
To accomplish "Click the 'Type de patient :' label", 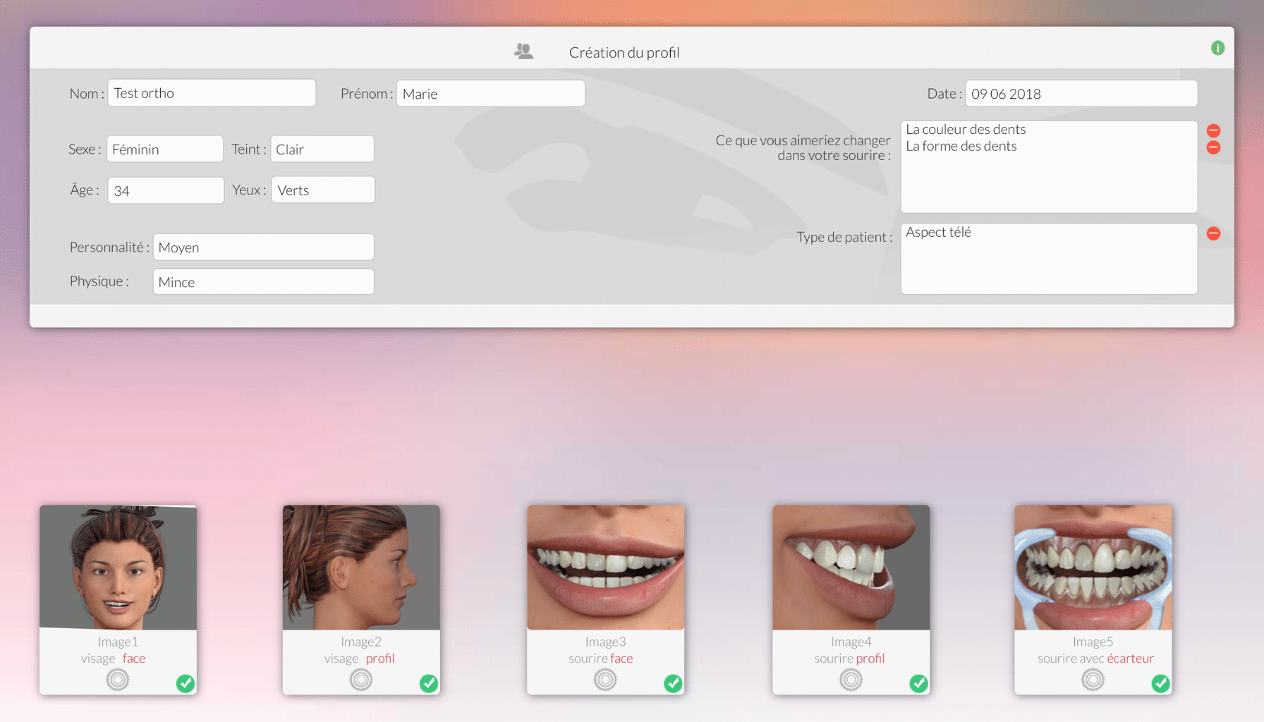I will tap(844, 237).
